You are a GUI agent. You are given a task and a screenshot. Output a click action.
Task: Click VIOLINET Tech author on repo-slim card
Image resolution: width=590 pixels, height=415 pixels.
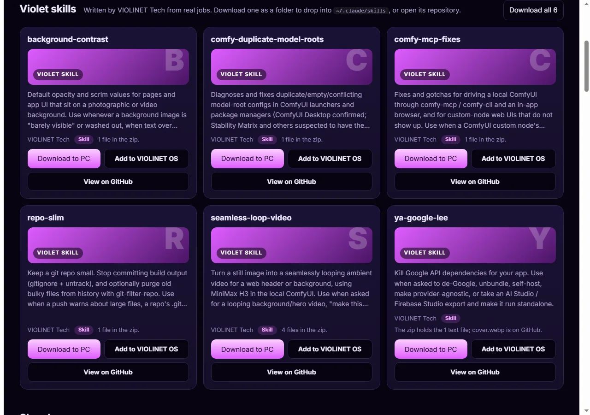(48, 330)
